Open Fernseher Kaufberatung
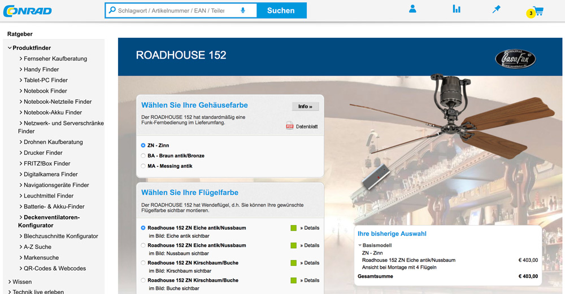This screenshot has height=294, width=565. point(55,59)
